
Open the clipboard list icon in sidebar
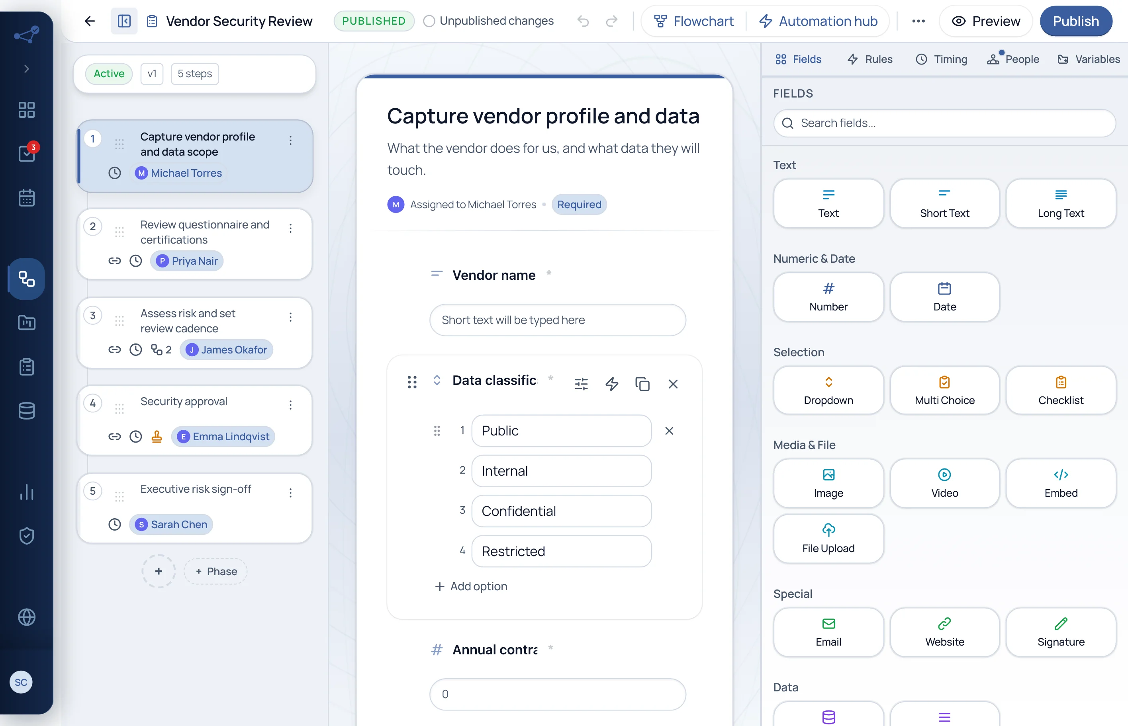26,367
